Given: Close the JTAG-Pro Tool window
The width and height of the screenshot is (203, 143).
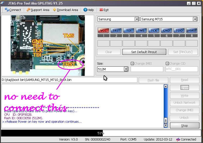Looking at the screenshot, I should click(199, 3).
